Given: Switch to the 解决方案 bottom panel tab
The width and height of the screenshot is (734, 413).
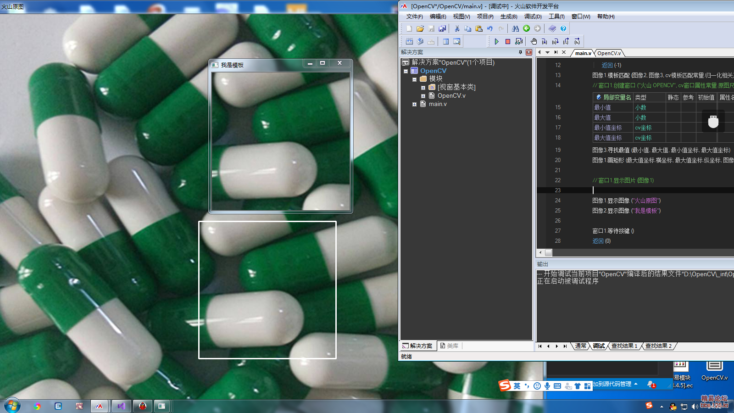Looking at the screenshot, I should click(x=417, y=346).
